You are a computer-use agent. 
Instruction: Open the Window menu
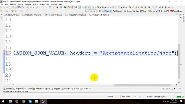[54, 5]
